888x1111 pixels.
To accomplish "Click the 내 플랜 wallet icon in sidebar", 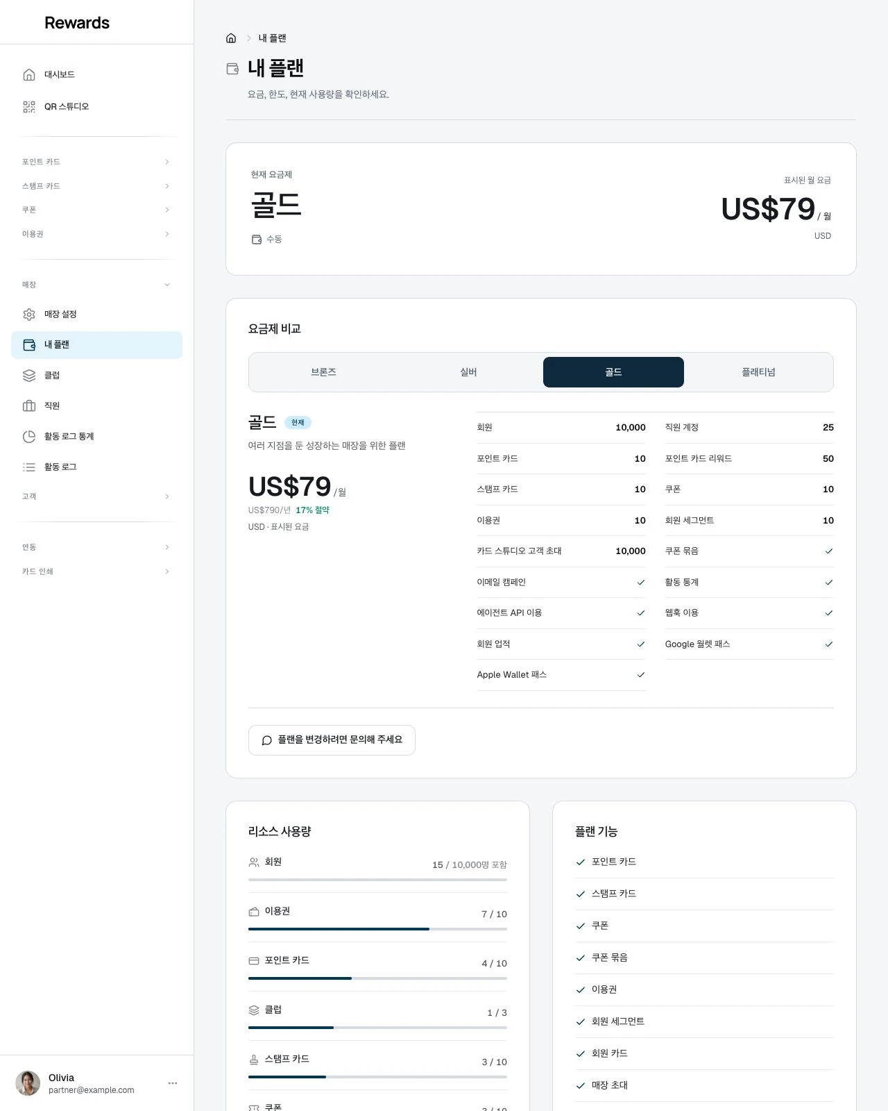I will (29, 344).
